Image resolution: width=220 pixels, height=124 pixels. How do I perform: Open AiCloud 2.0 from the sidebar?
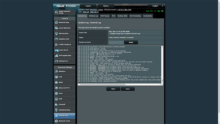click(x=64, y=61)
